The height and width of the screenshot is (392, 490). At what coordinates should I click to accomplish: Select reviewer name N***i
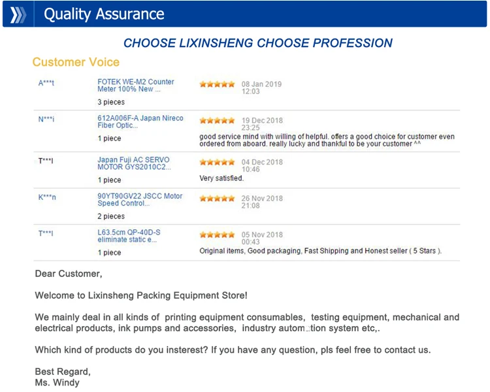pos(46,119)
